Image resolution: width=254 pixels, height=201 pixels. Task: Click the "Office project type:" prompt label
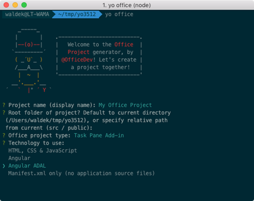point(39,135)
